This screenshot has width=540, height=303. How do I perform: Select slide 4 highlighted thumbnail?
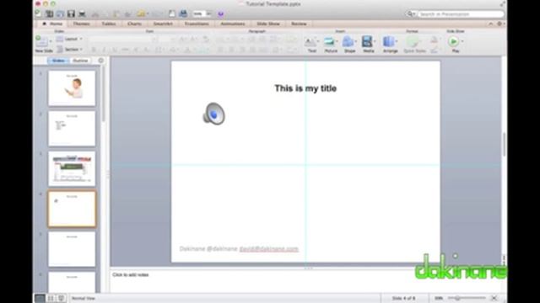72,209
